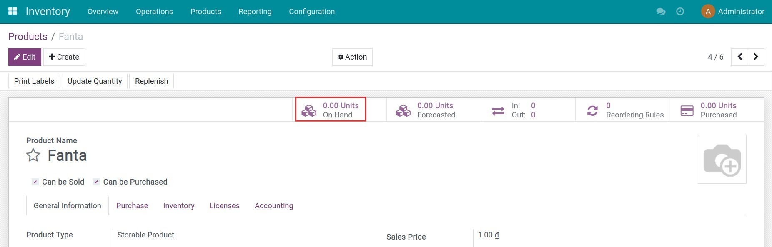The width and height of the screenshot is (772, 247).
Task: Click the Update Quantity button
Action: click(x=94, y=81)
